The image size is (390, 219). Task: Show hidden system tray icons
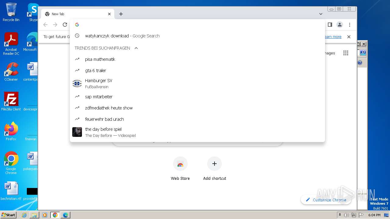pos(340,215)
